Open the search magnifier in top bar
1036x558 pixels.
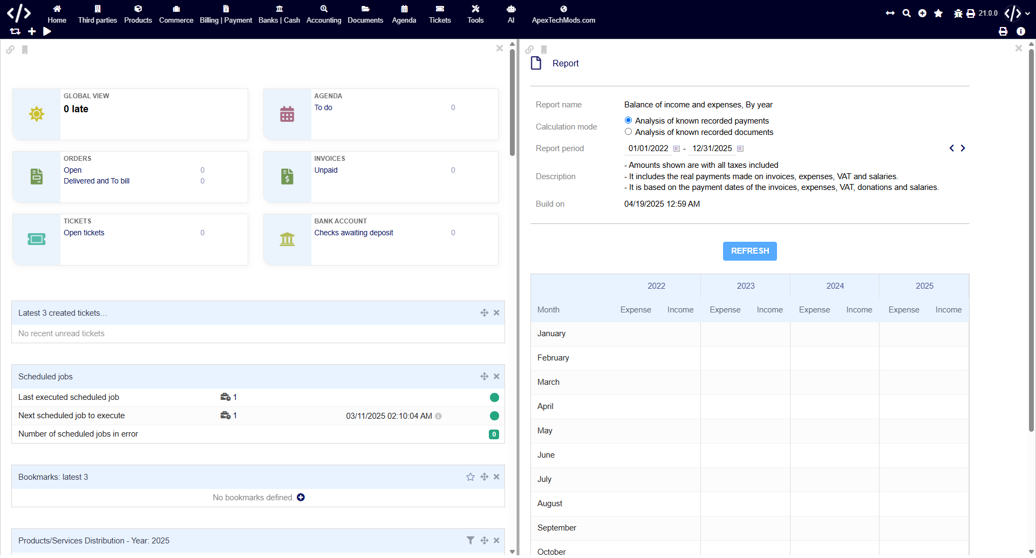pos(906,13)
